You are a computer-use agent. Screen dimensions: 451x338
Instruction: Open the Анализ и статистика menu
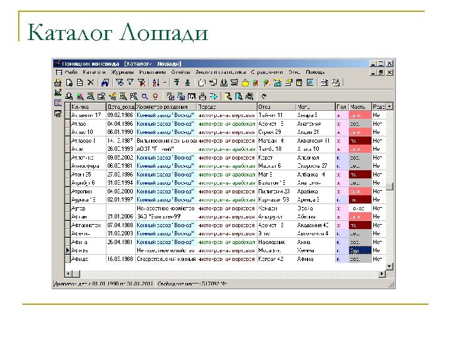[x=220, y=72]
